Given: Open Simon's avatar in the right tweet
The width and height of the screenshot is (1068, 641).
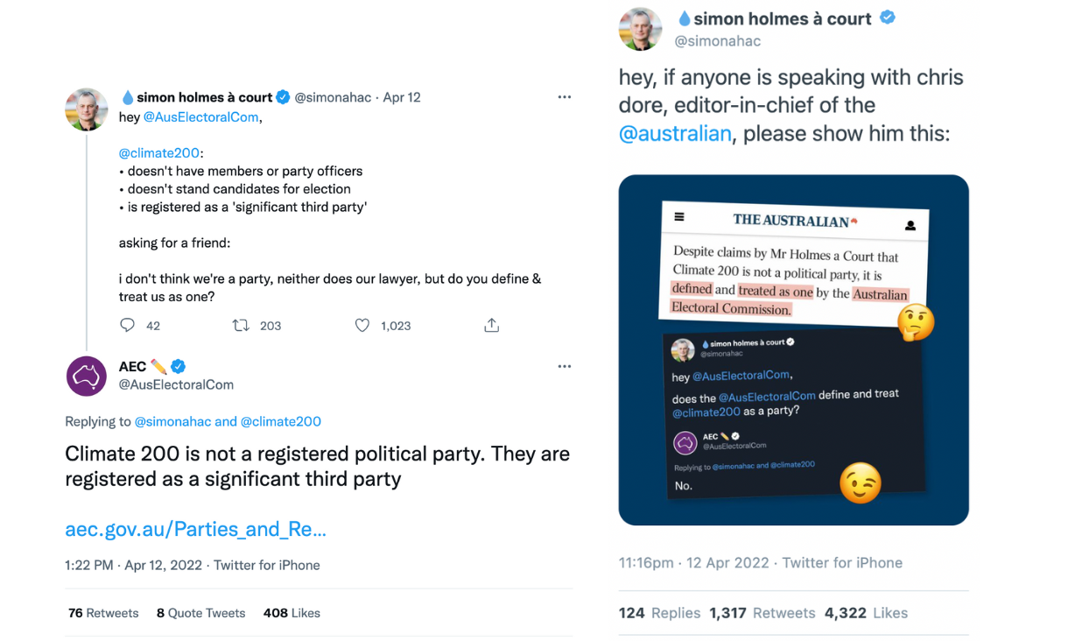Looking at the screenshot, I should point(641,29).
